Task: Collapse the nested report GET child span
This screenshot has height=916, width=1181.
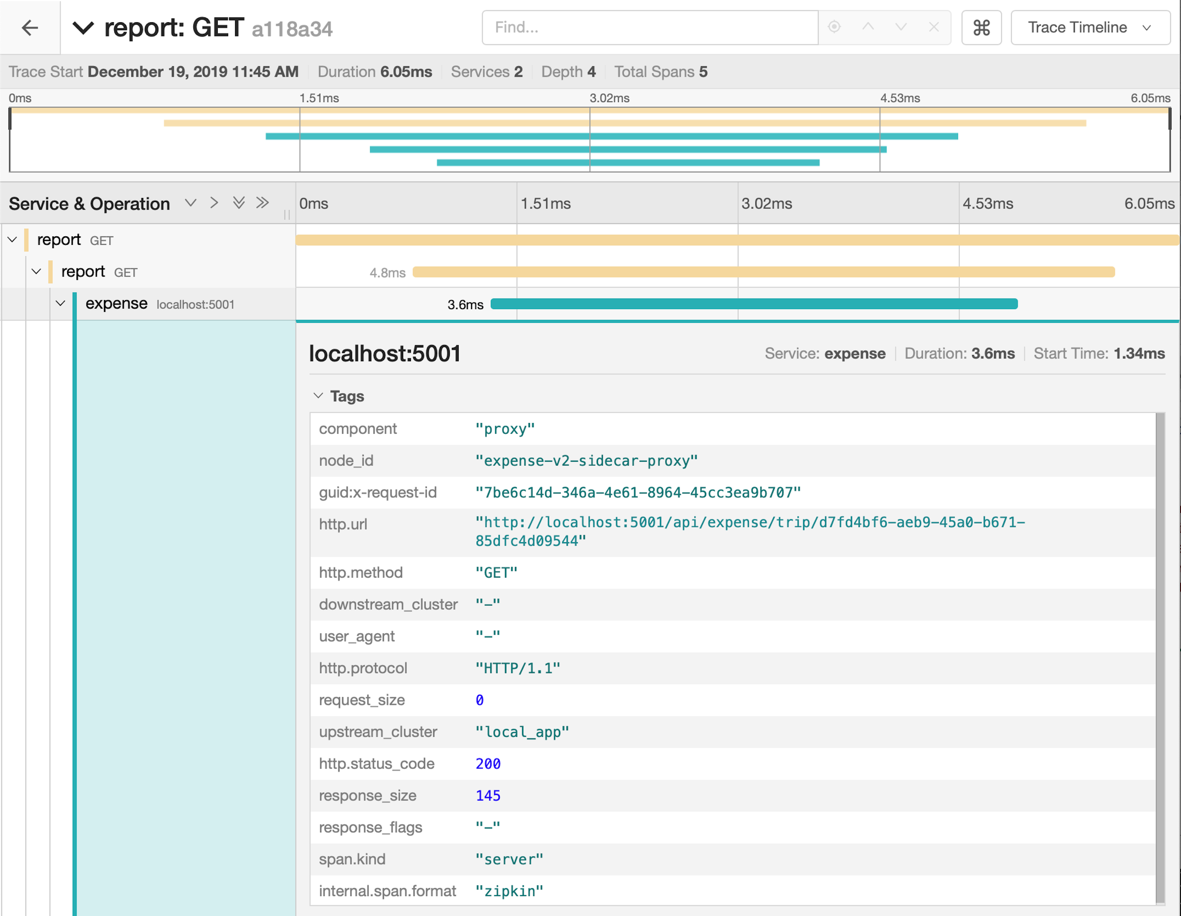Action: 36,272
